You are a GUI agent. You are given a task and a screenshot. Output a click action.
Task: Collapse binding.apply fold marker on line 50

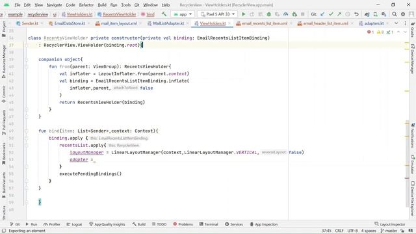(27, 138)
